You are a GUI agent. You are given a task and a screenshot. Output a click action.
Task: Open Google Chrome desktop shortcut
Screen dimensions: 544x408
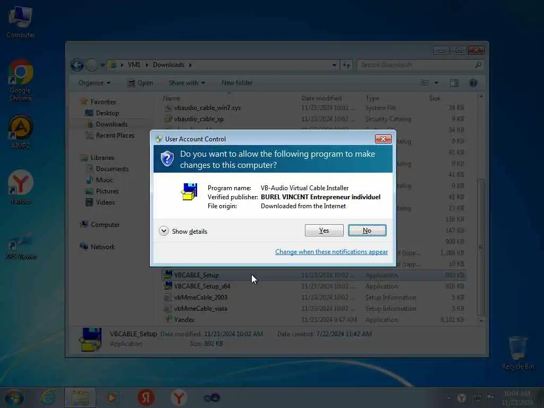pyautogui.click(x=21, y=81)
